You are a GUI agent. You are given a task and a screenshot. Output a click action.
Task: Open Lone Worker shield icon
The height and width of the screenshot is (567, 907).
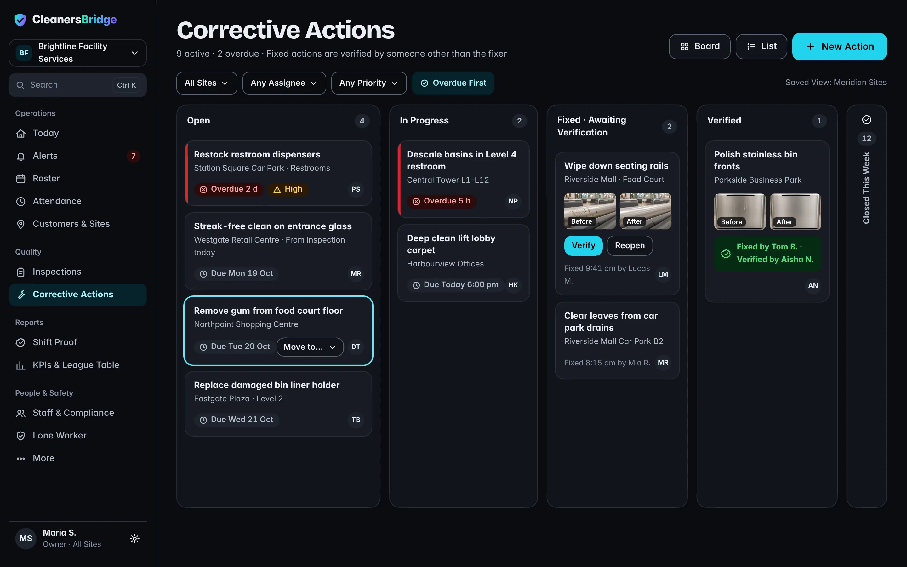tap(20, 436)
